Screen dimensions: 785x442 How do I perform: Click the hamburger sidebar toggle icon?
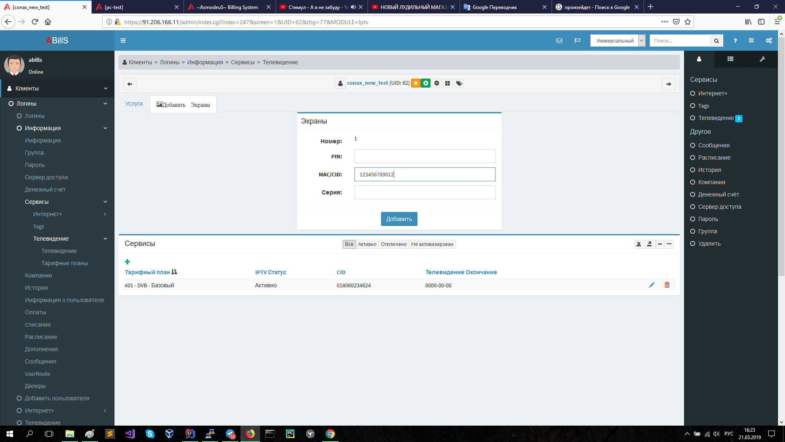[123, 41]
